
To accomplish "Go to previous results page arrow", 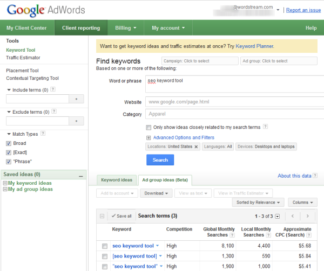I will click(x=293, y=216).
